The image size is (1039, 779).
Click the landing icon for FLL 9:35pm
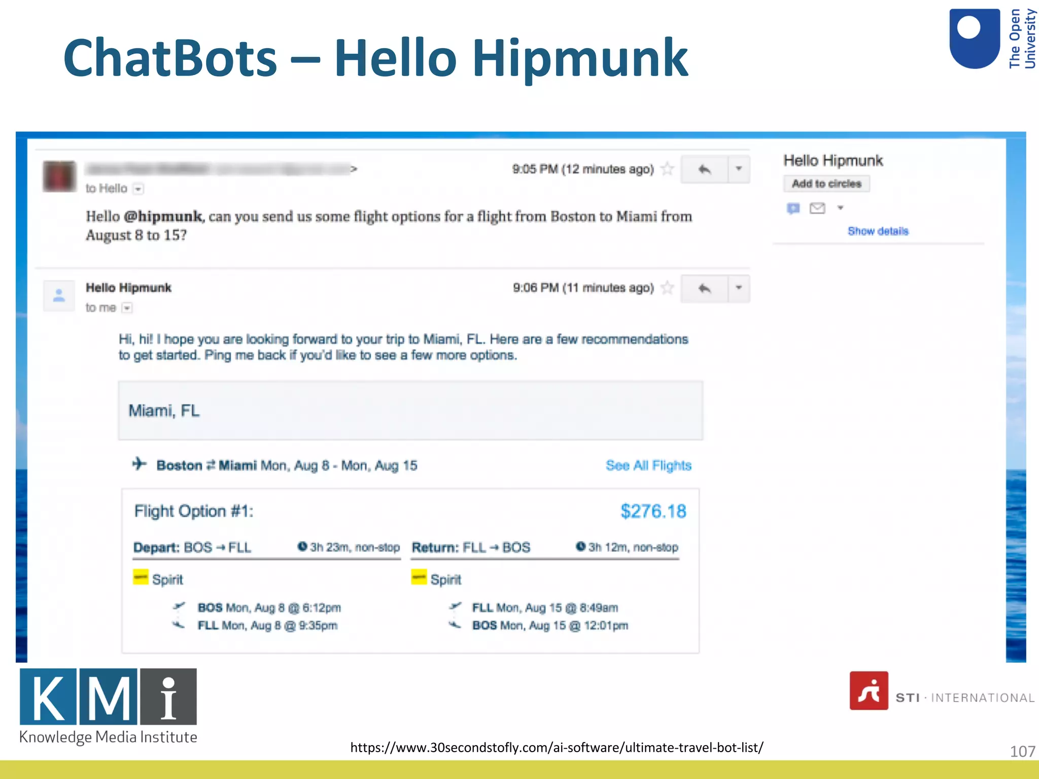click(178, 624)
